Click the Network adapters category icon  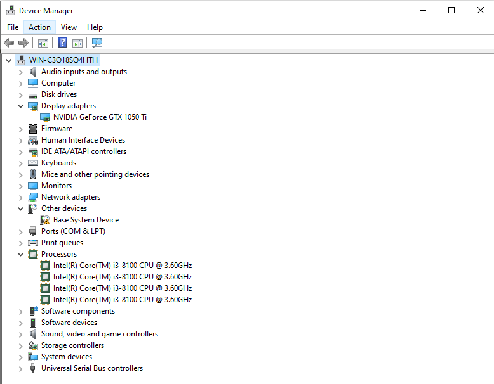pyautogui.click(x=33, y=197)
